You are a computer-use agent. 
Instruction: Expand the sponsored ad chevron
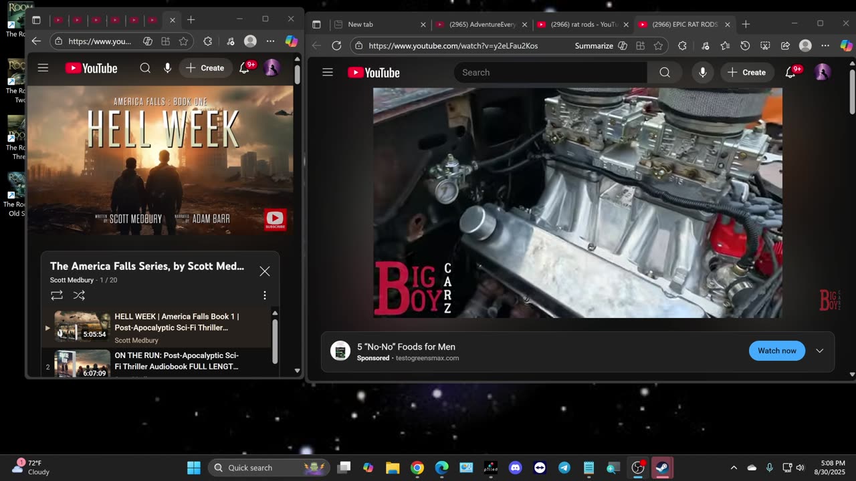click(819, 351)
